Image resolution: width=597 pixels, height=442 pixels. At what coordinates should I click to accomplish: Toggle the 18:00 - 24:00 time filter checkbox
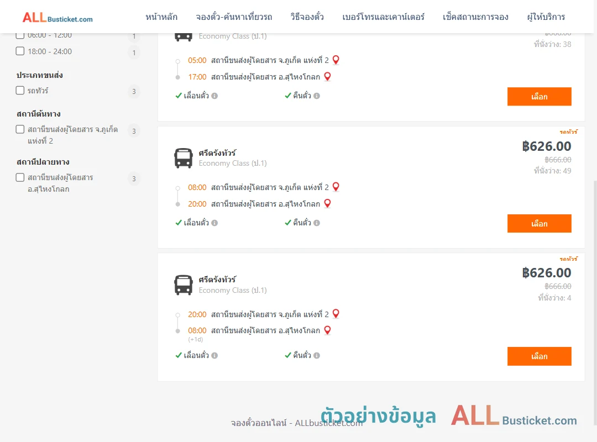tap(20, 51)
